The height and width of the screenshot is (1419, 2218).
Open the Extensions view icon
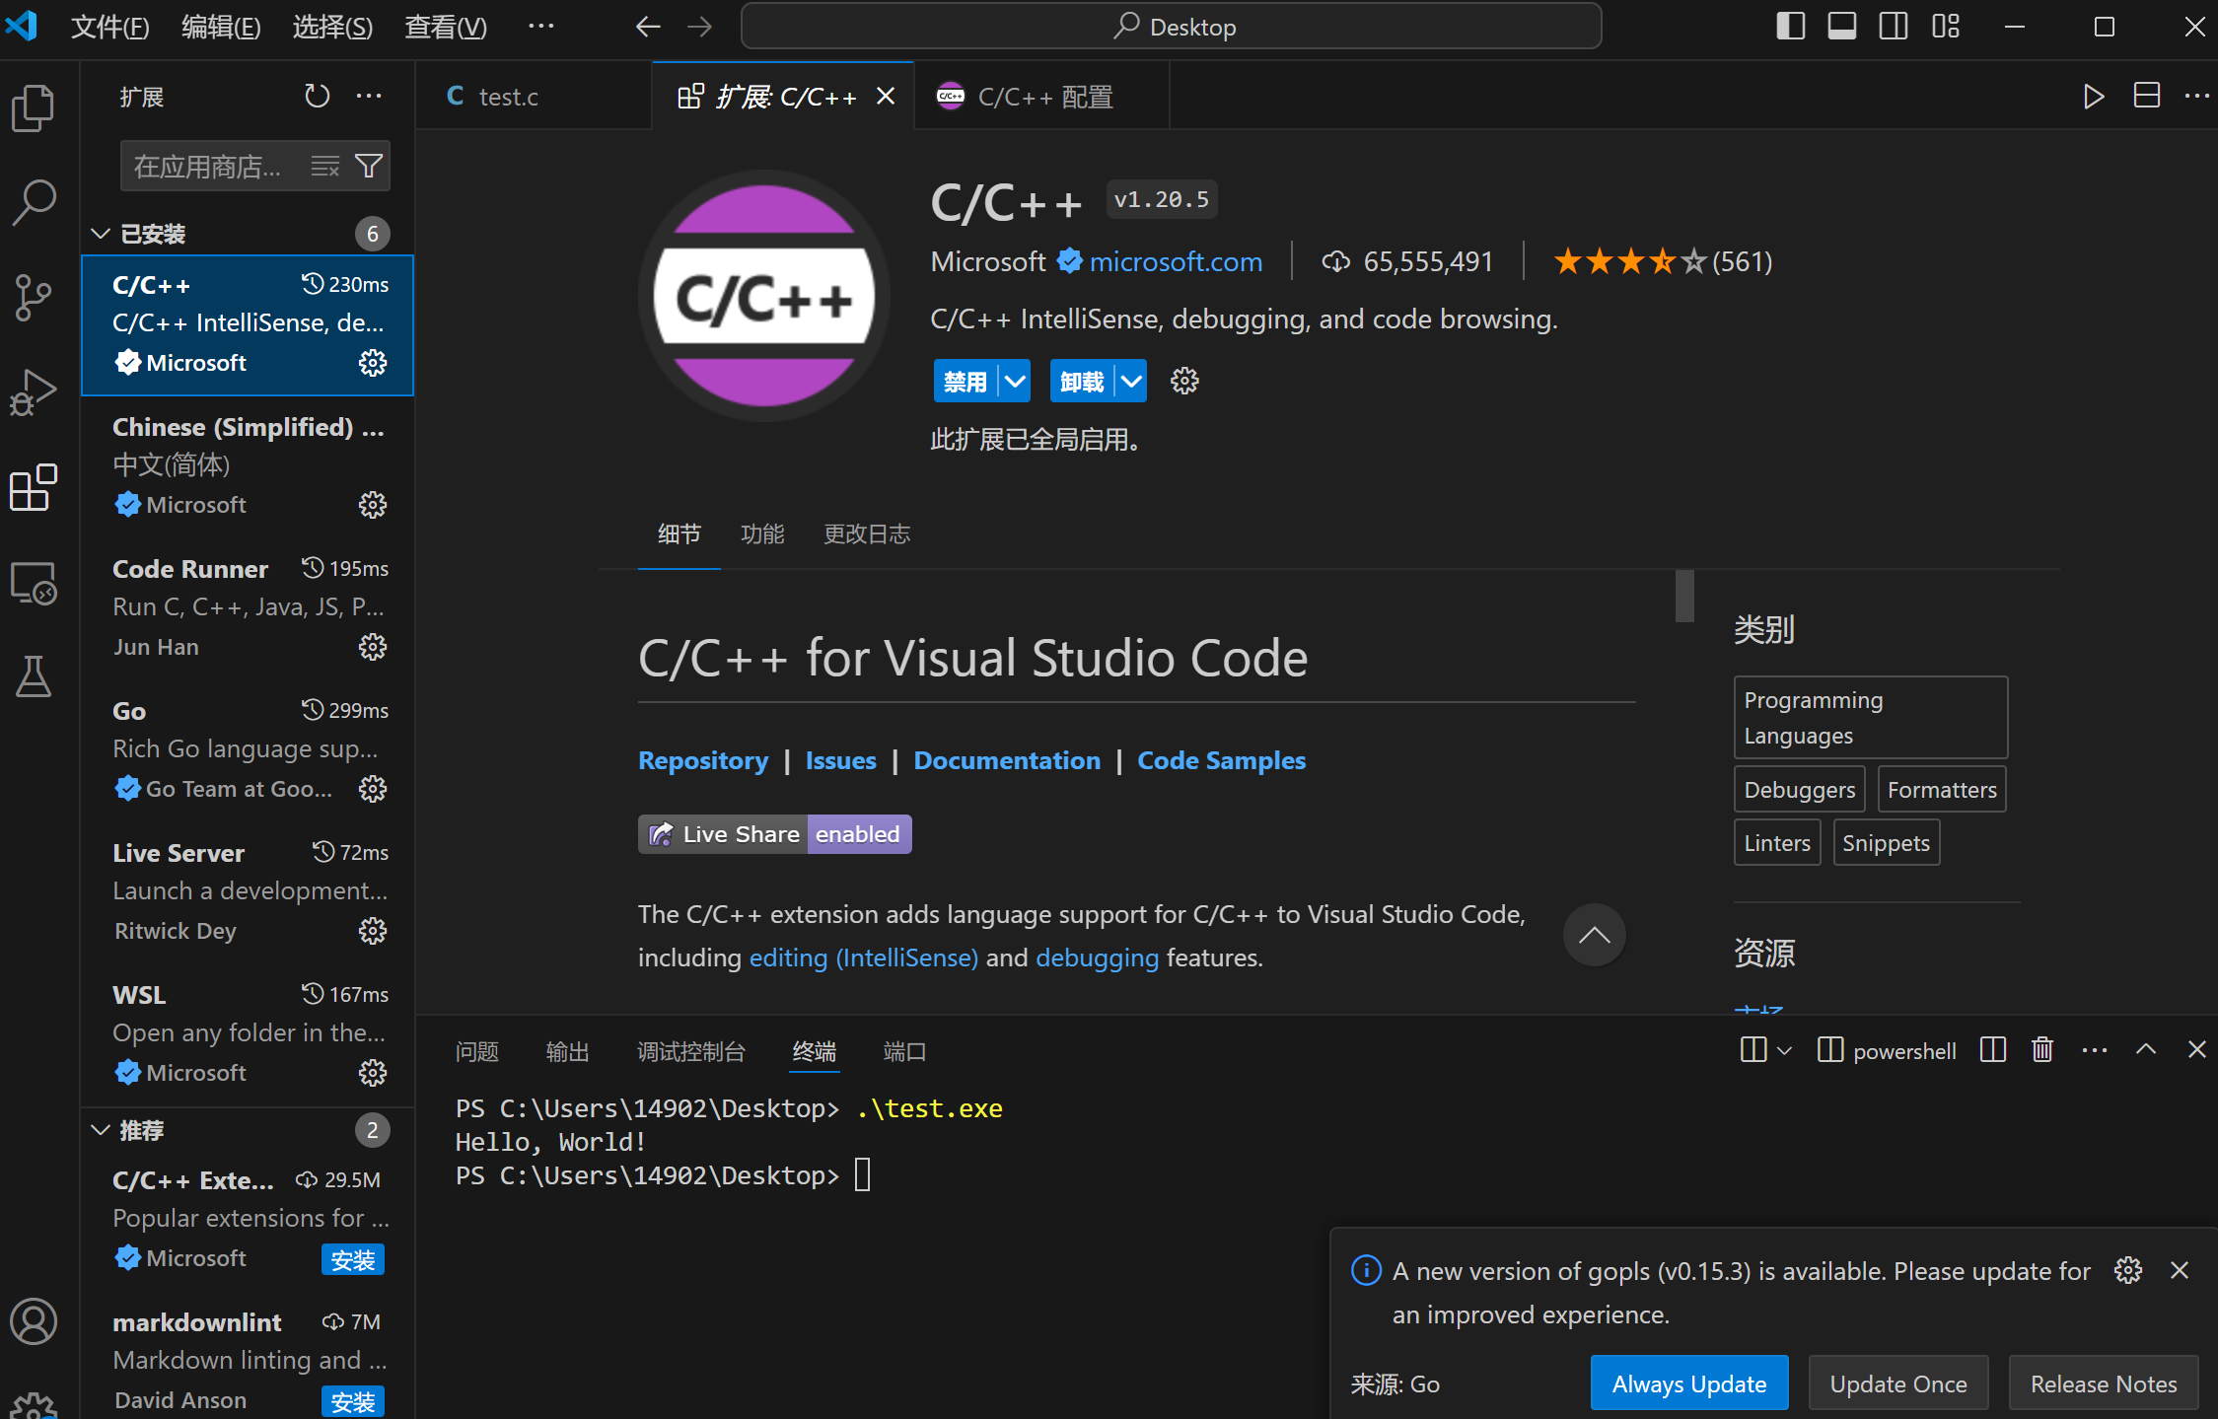34,487
